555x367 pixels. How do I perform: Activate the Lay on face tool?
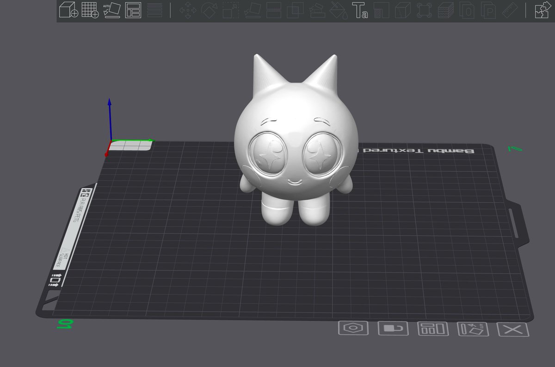[253, 10]
